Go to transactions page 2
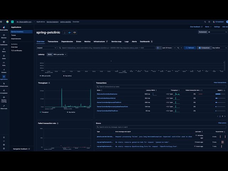This screenshot has height=171, width=228. [x=222, y=116]
